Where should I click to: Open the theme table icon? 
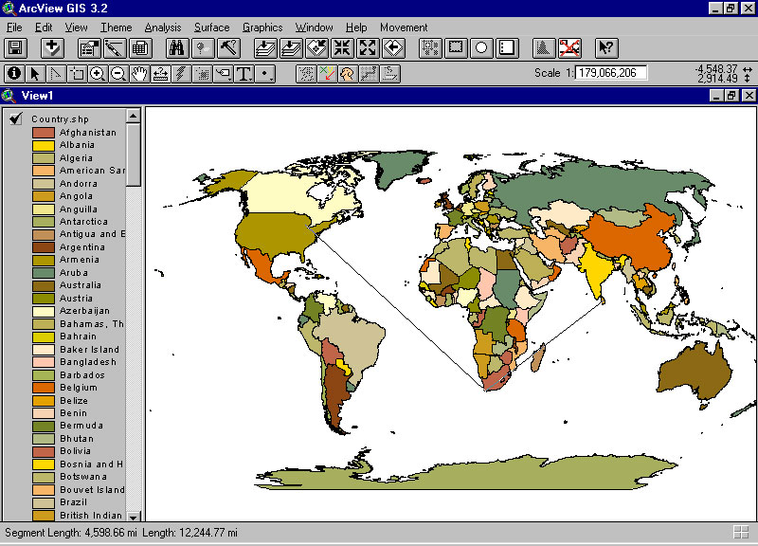point(140,47)
